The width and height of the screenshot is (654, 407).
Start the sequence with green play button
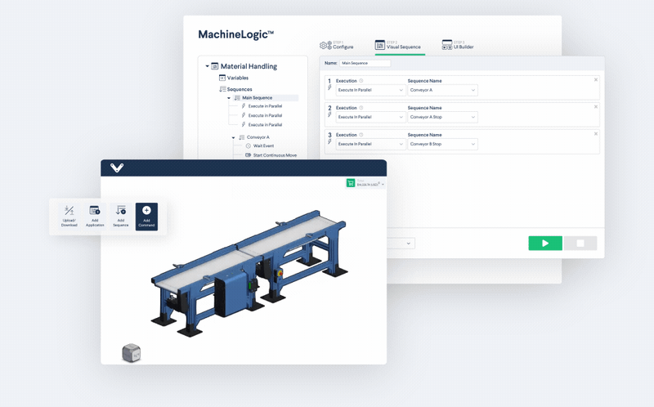click(544, 243)
